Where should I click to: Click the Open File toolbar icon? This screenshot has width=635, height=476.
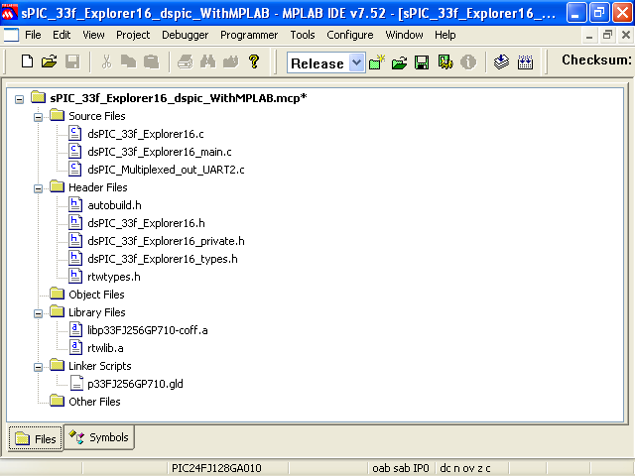pos(50,61)
